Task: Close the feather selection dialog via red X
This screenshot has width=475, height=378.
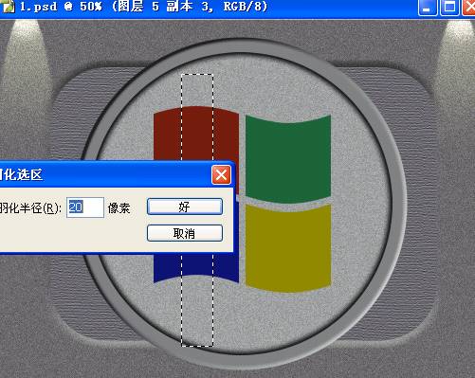Action: click(221, 174)
